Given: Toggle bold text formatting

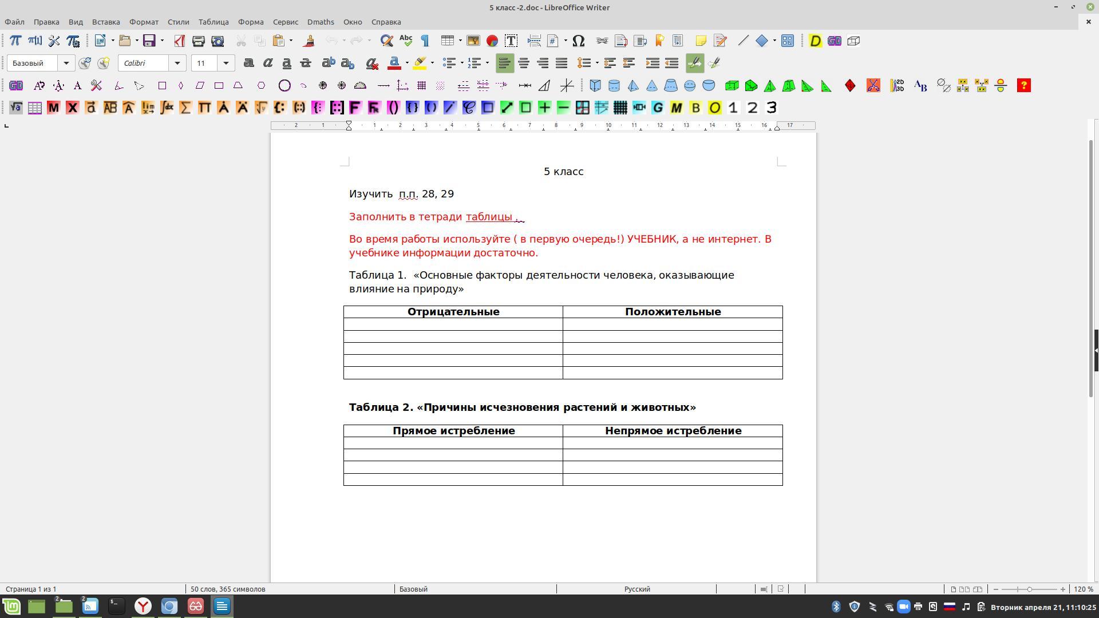Looking at the screenshot, I should [248, 63].
